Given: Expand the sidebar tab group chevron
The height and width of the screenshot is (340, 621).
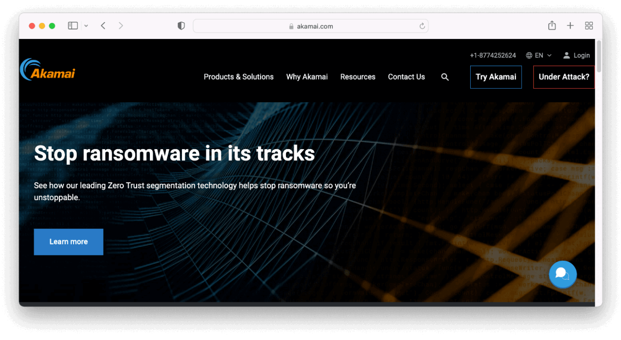Looking at the screenshot, I should 86,26.
